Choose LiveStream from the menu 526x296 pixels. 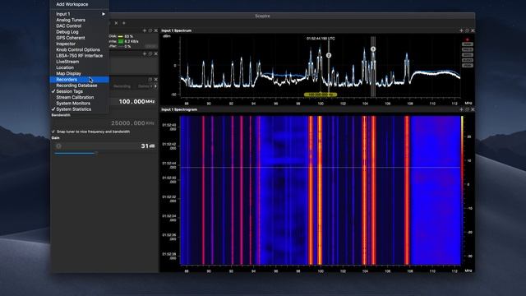67,62
